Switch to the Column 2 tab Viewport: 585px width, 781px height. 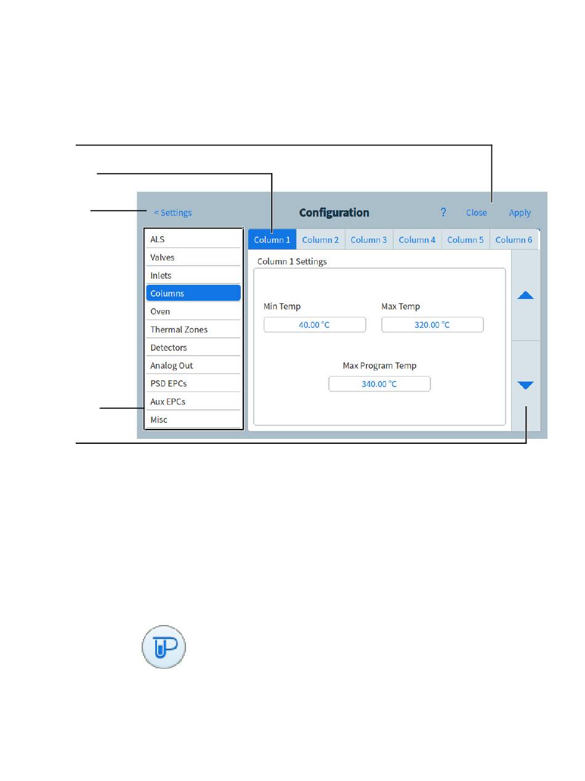click(320, 240)
